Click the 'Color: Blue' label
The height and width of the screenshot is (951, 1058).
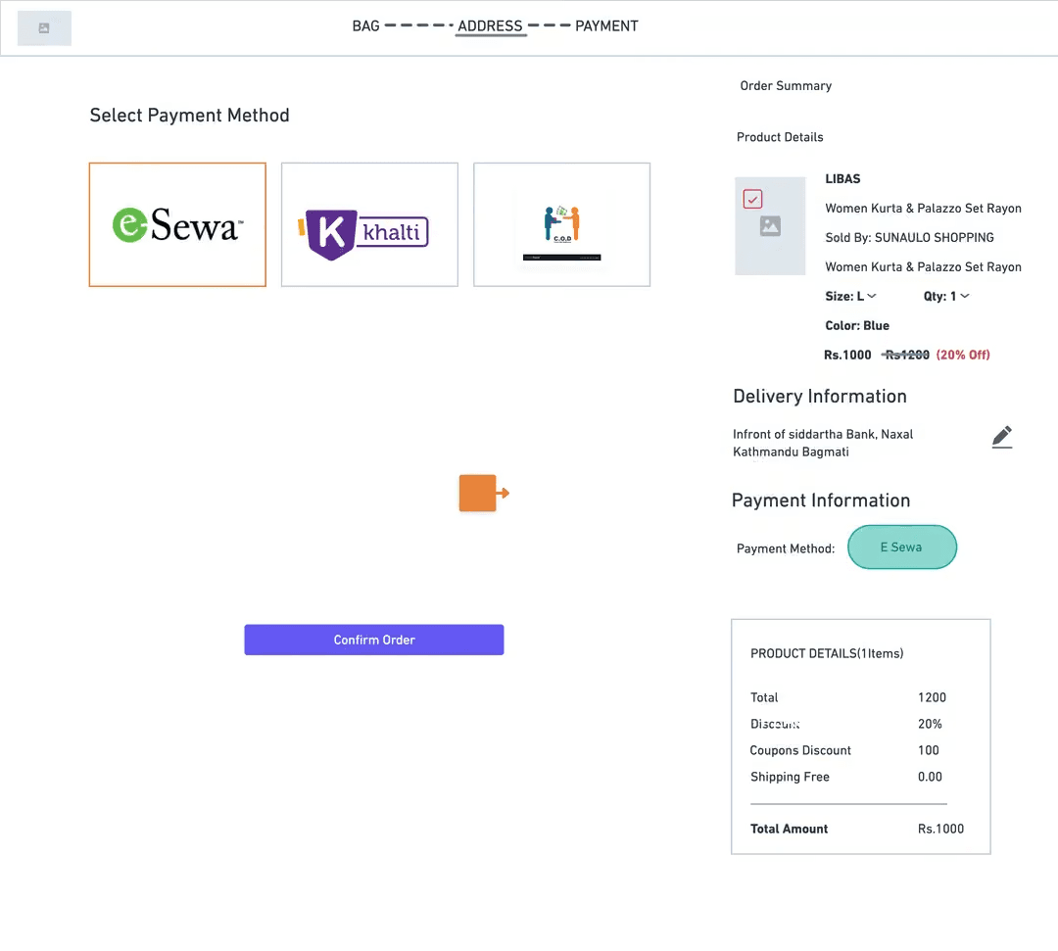[857, 326]
